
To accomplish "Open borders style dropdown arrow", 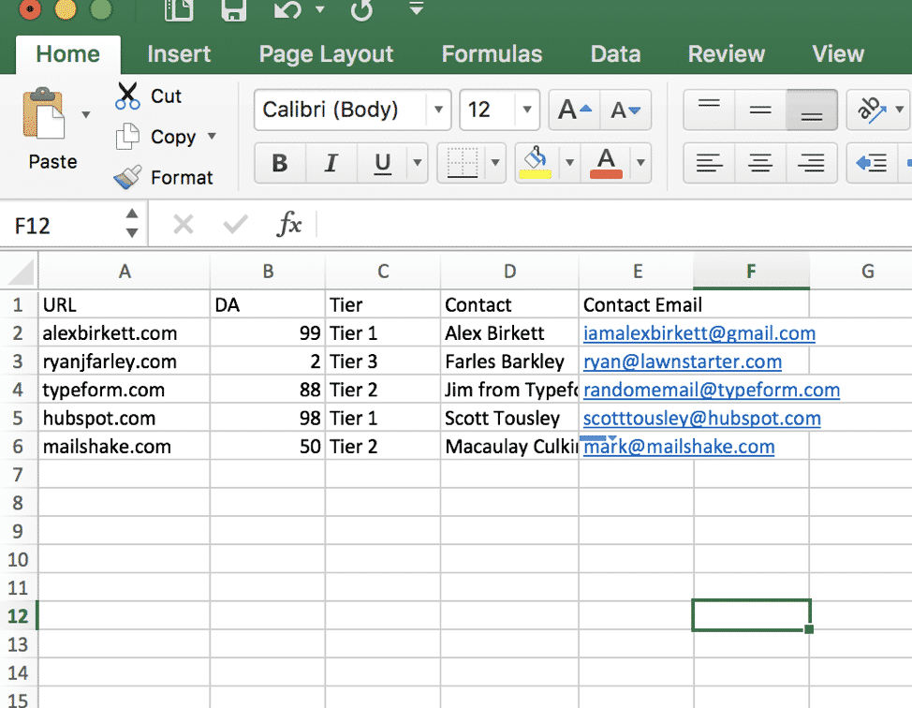I will (495, 163).
